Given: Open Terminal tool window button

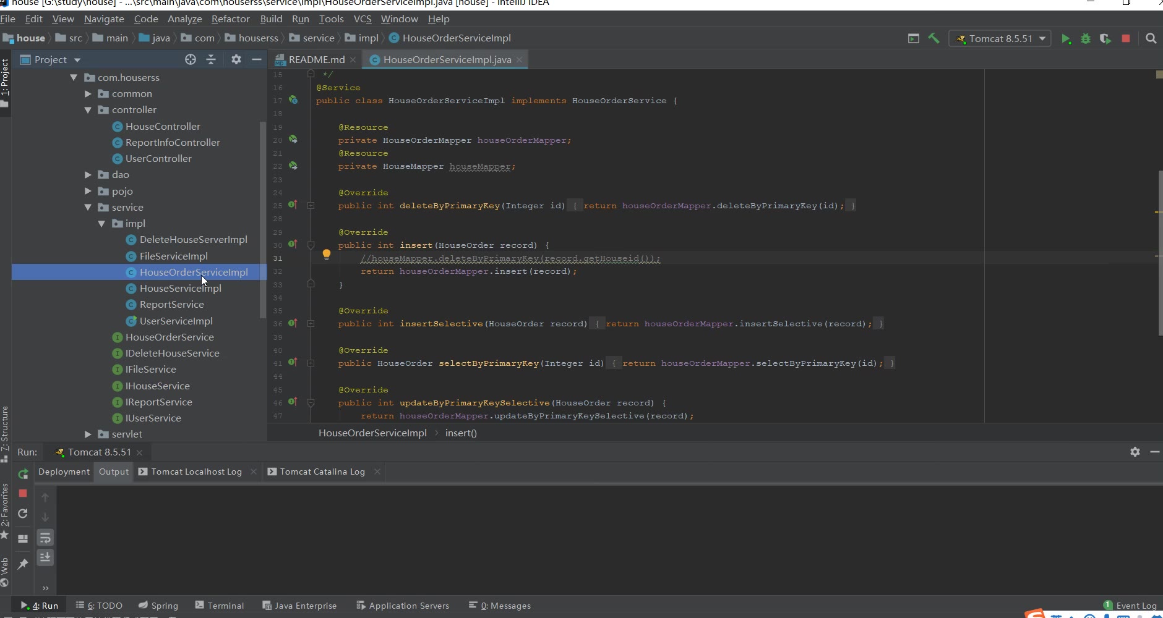Looking at the screenshot, I should coord(220,606).
